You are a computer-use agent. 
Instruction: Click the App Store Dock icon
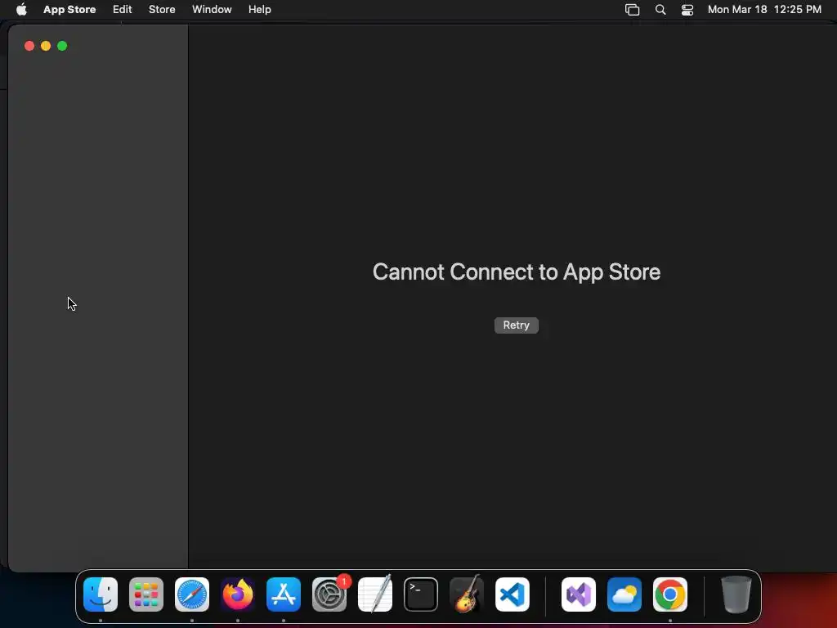[284, 594]
